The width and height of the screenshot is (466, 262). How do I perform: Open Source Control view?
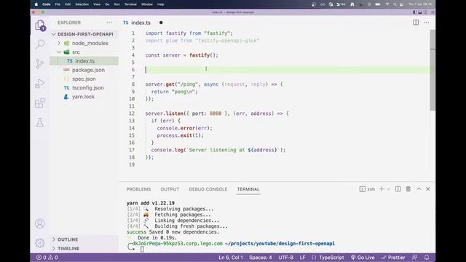coord(40,64)
